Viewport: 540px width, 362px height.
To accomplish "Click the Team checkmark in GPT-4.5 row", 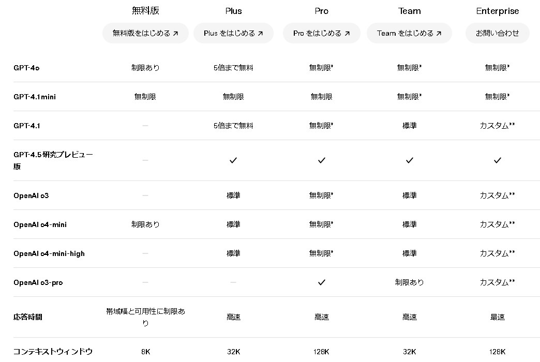I will pos(410,160).
